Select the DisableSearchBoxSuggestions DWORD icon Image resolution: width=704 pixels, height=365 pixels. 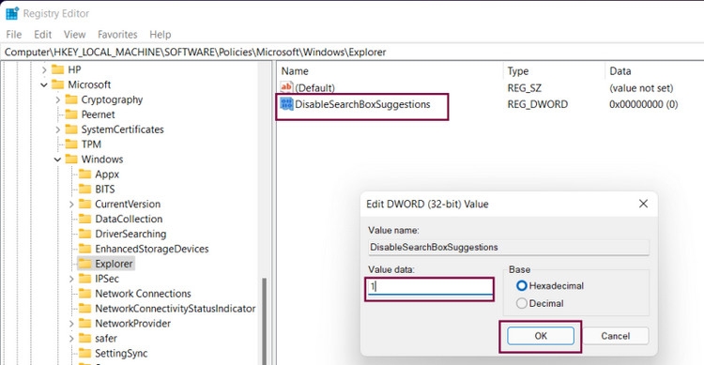tap(286, 104)
